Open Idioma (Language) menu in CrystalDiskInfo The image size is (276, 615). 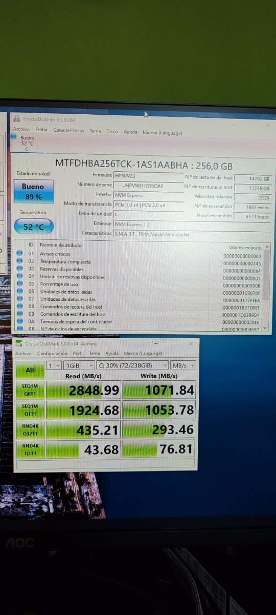point(162,132)
